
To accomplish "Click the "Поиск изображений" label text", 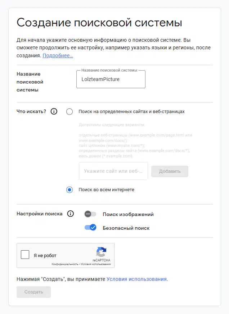I will 128,214.
